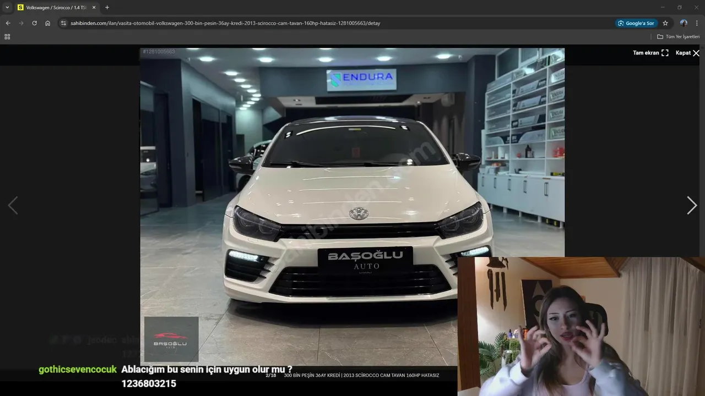Click the caption '300 BİN PEŞİN 36AY KREDİ'

(311, 375)
